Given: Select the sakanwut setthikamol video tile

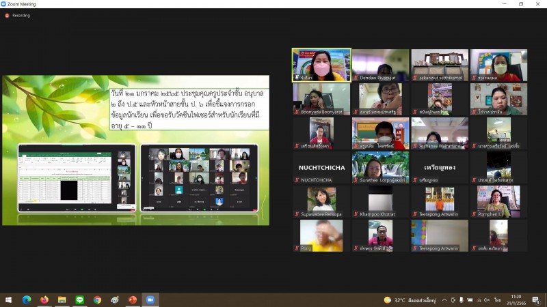Looking at the screenshot, I should click(x=440, y=65).
